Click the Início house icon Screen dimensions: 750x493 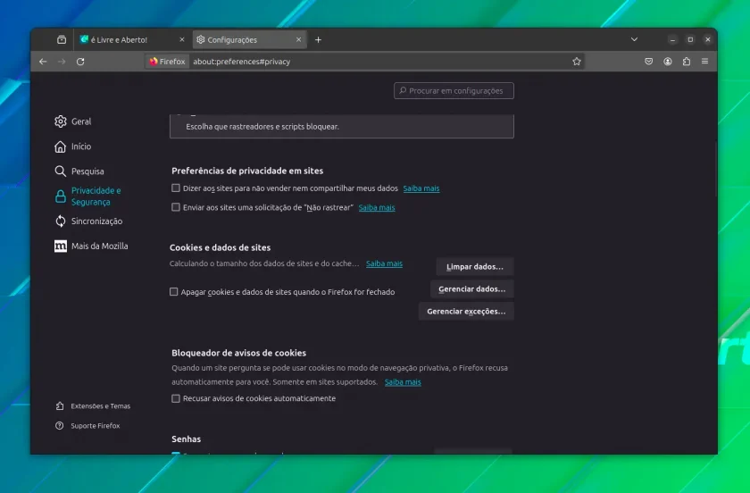[61, 146]
